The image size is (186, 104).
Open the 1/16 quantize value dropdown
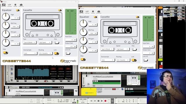39,101
